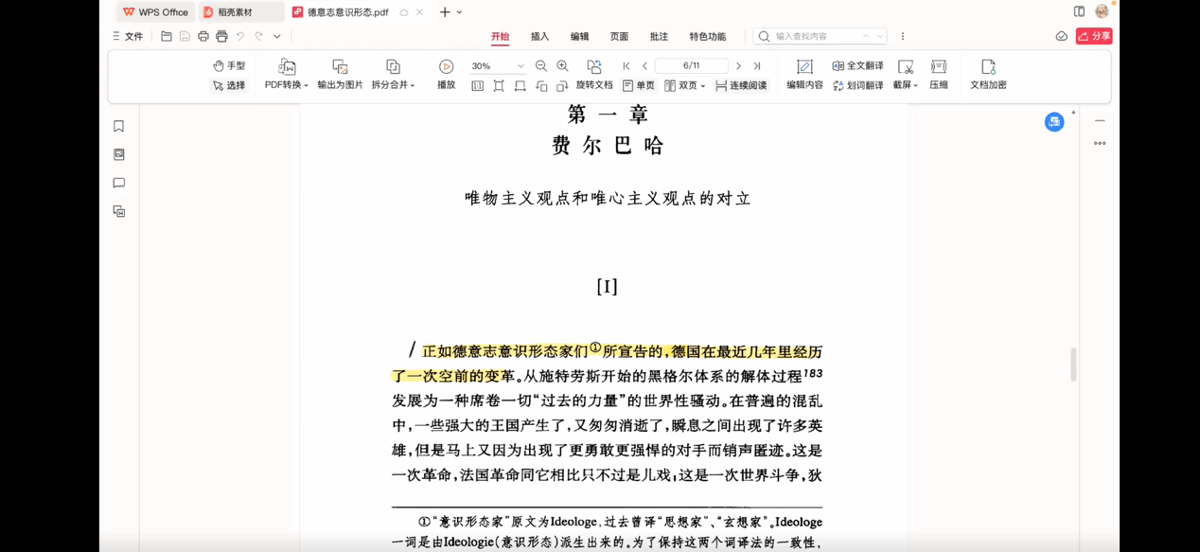Enable 手型 hand tool mode
The image size is (1200, 552).
tap(229, 66)
